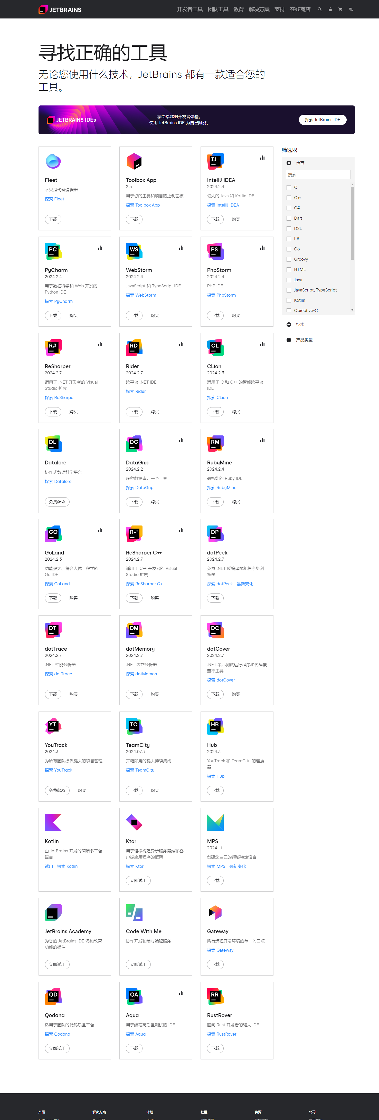Image resolution: width=379 pixels, height=1120 pixels.
Task: Click the Datalore DL icon
Action: pyautogui.click(x=53, y=443)
